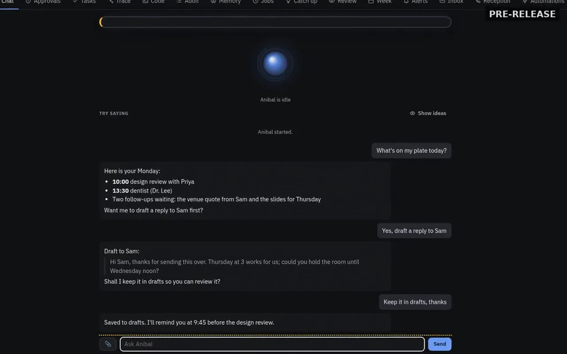The height and width of the screenshot is (354, 567).
Task: Click the "Saved to drafts" reply message
Action: click(245, 323)
